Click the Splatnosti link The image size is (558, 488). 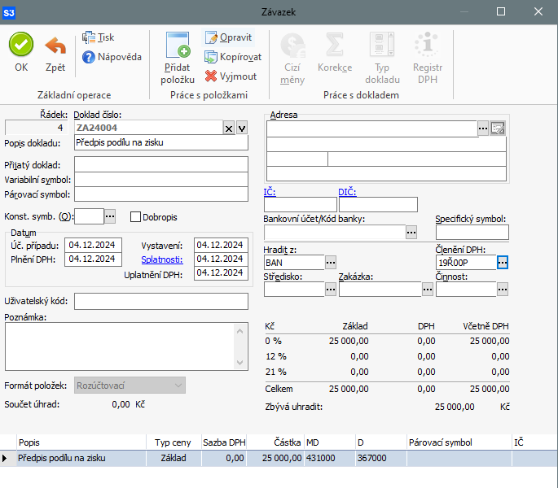(x=162, y=259)
